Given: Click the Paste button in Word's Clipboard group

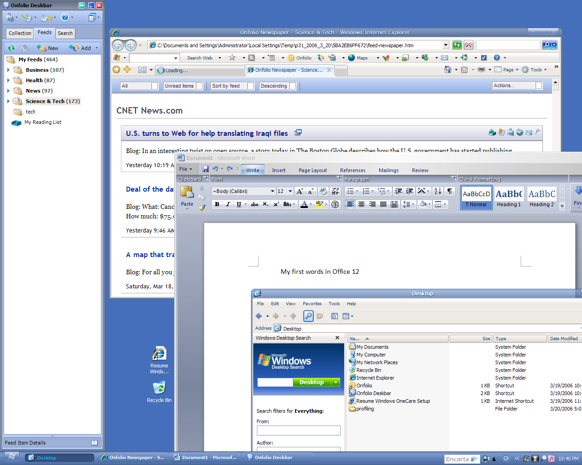Looking at the screenshot, I should pyautogui.click(x=187, y=196).
